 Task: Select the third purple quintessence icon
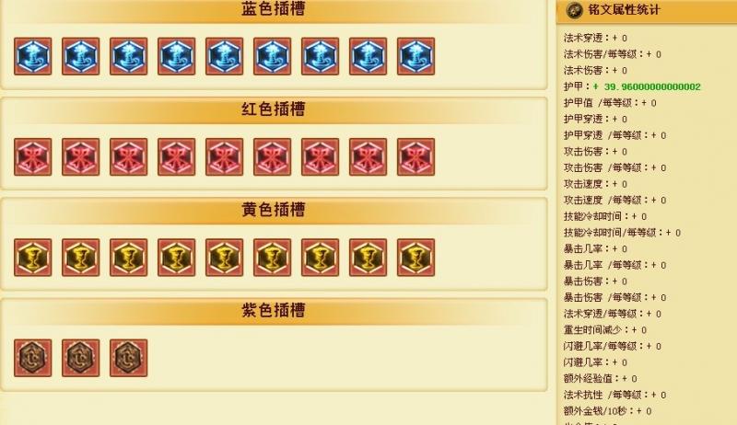pyautogui.click(x=128, y=358)
